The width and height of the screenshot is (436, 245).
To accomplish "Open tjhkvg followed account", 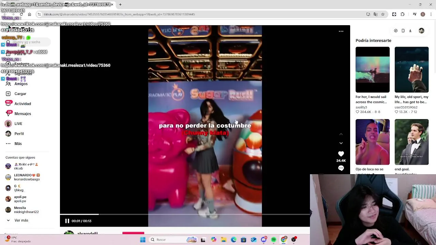I will coord(15,188).
